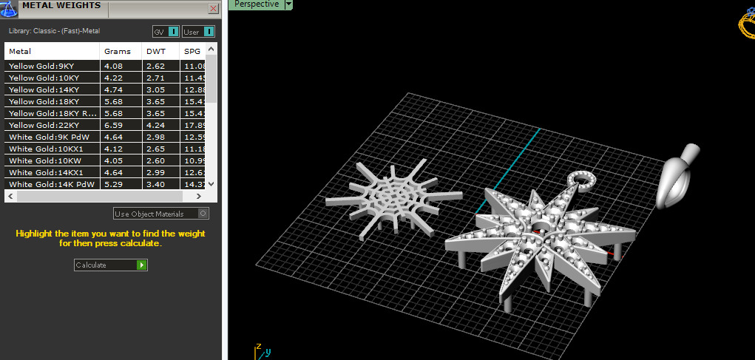Select row Yellow Gold:14KY
The image size is (755, 360).
(105, 89)
